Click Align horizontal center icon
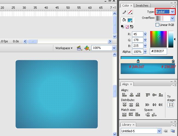Image resolution: width=178 pixels, height=136 pixels. (x=131, y=95)
